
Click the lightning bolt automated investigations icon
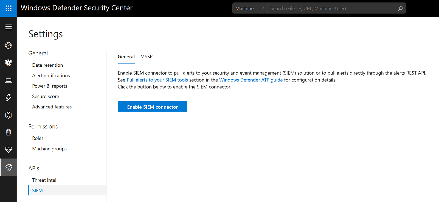coord(9,98)
